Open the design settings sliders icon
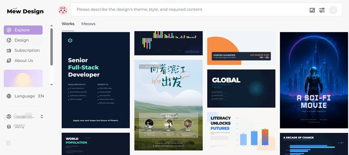 point(322,10)
